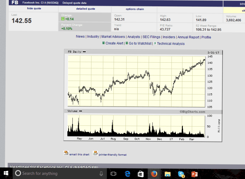Click the microphone icon in the search box
Viewport: 245px width, 179px height.
coord(101,174)
